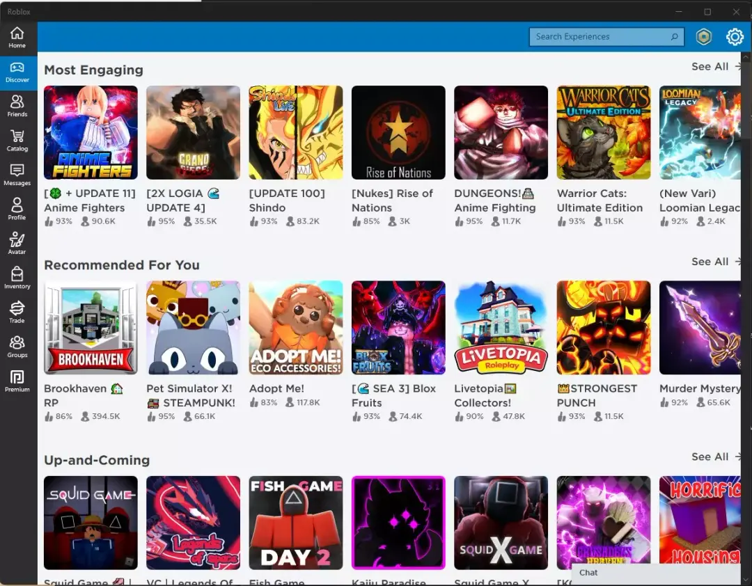View my Profile page
The image size is (752, 586).
[17, 209]
